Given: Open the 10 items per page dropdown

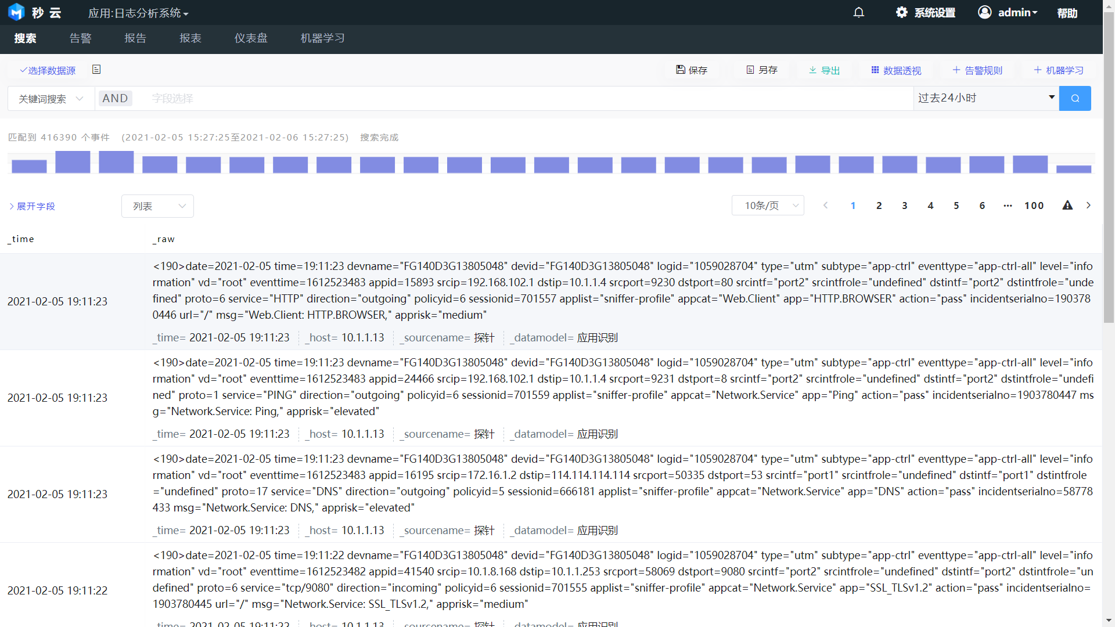Looking at the screenshot, I should 768,206.
